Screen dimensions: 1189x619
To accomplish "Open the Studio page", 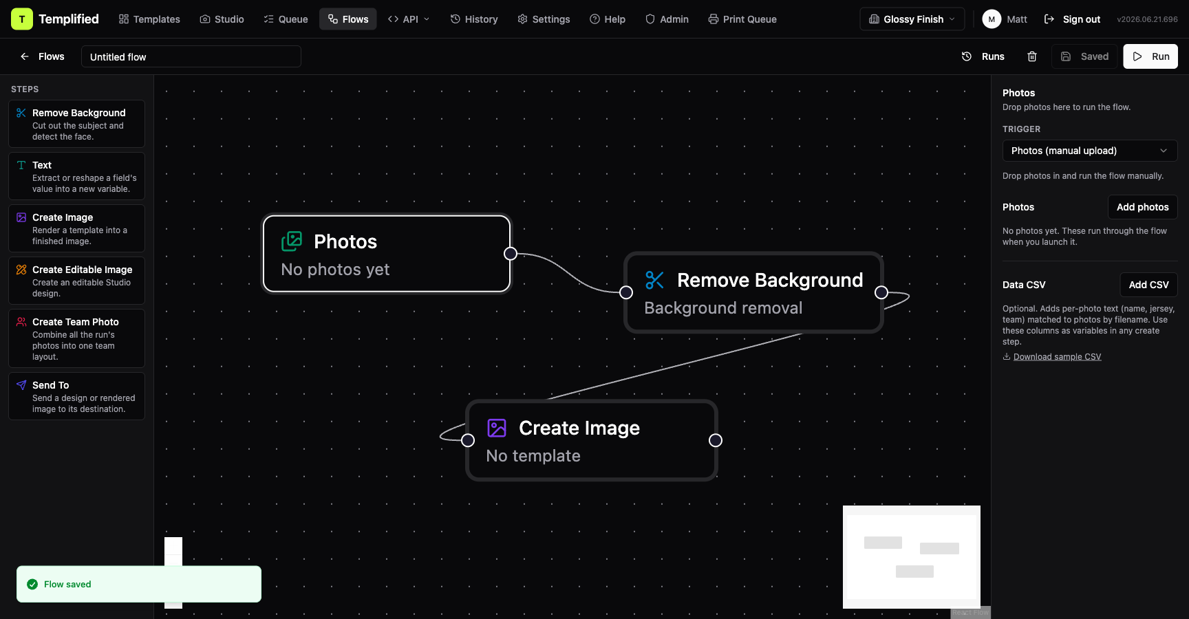I will point(222,19).
